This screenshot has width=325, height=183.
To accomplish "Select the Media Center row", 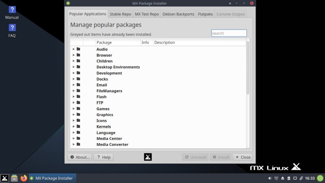I will pos(158,138).
